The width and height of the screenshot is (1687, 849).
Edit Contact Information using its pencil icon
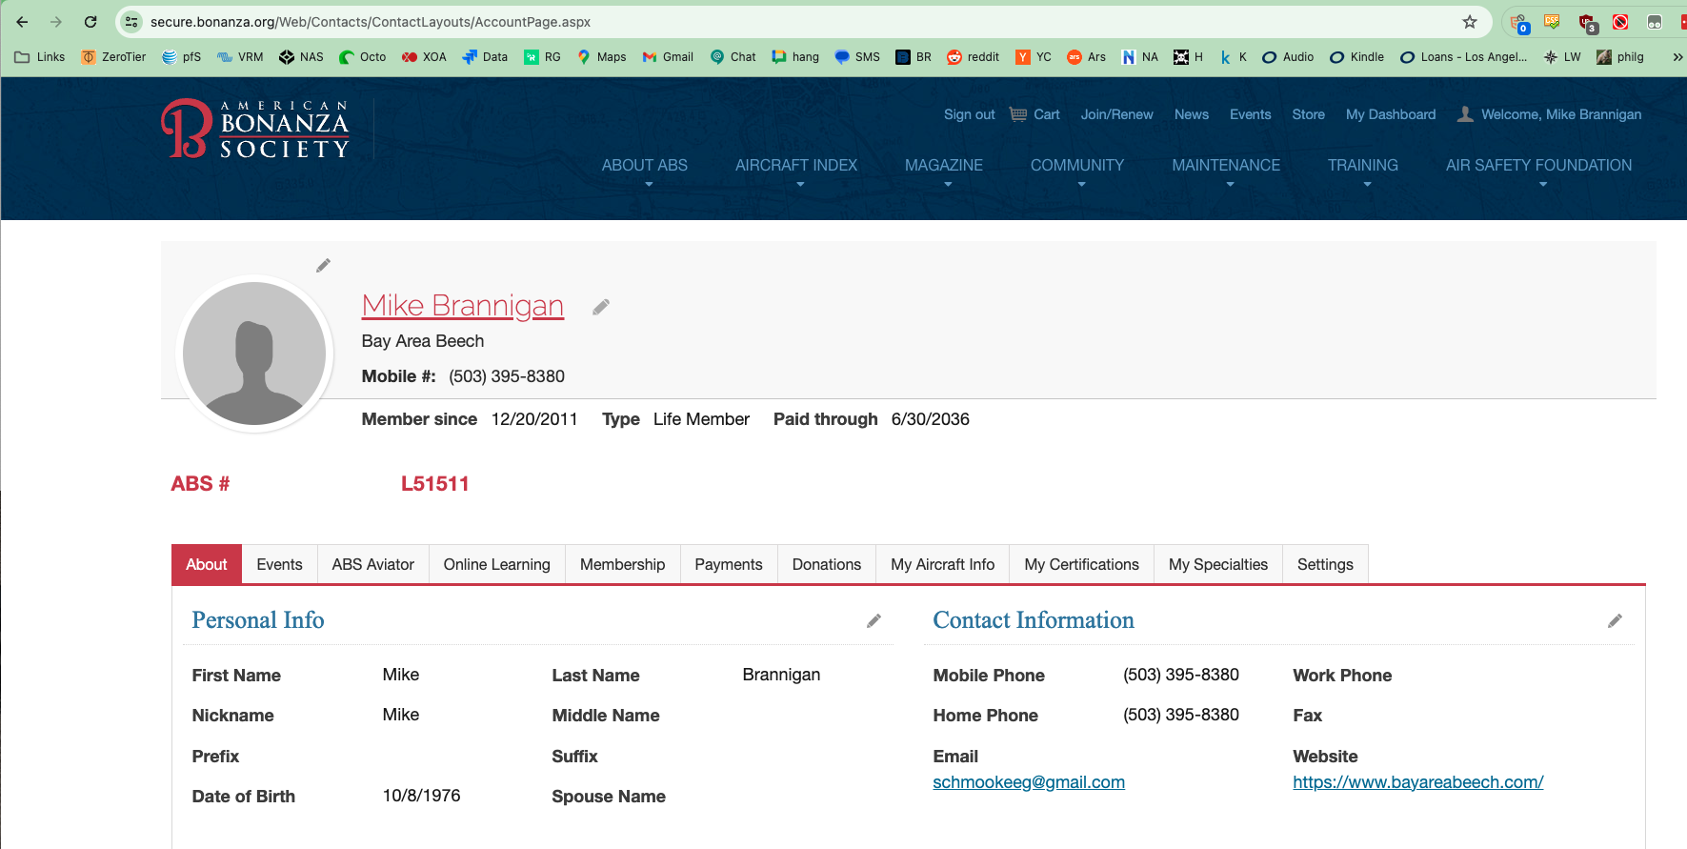pos(1614,621)
